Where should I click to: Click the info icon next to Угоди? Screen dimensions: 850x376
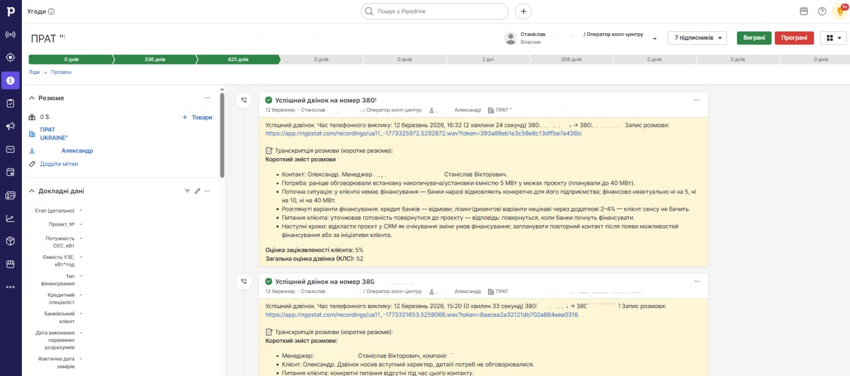[x=52, y=11]
